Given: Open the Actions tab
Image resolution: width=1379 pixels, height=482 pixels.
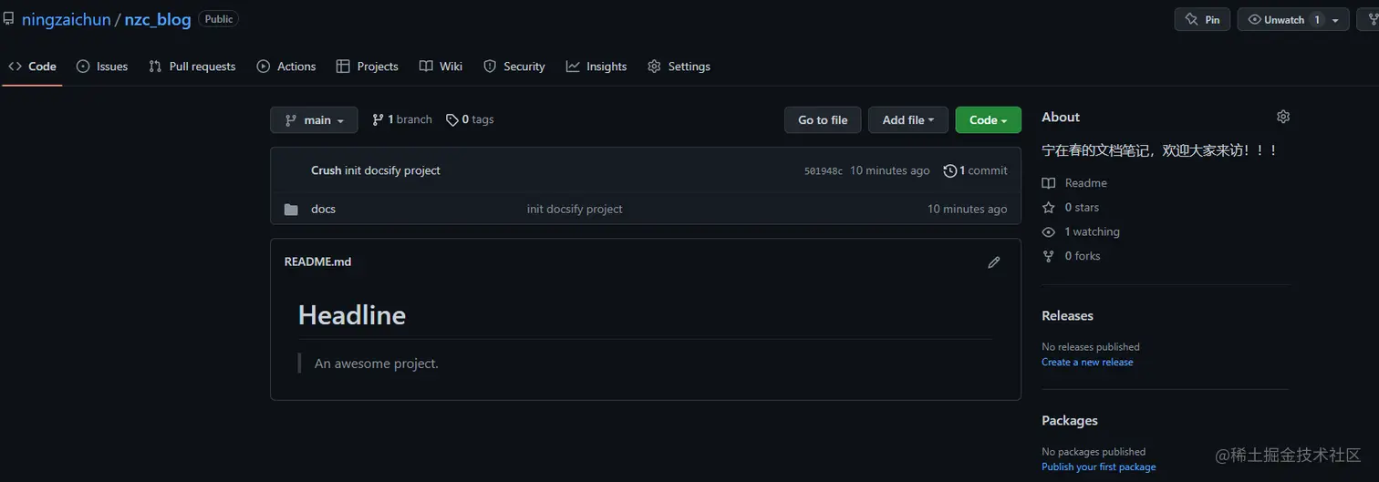Looking at the screenshot, I should [x=286, y=67].
